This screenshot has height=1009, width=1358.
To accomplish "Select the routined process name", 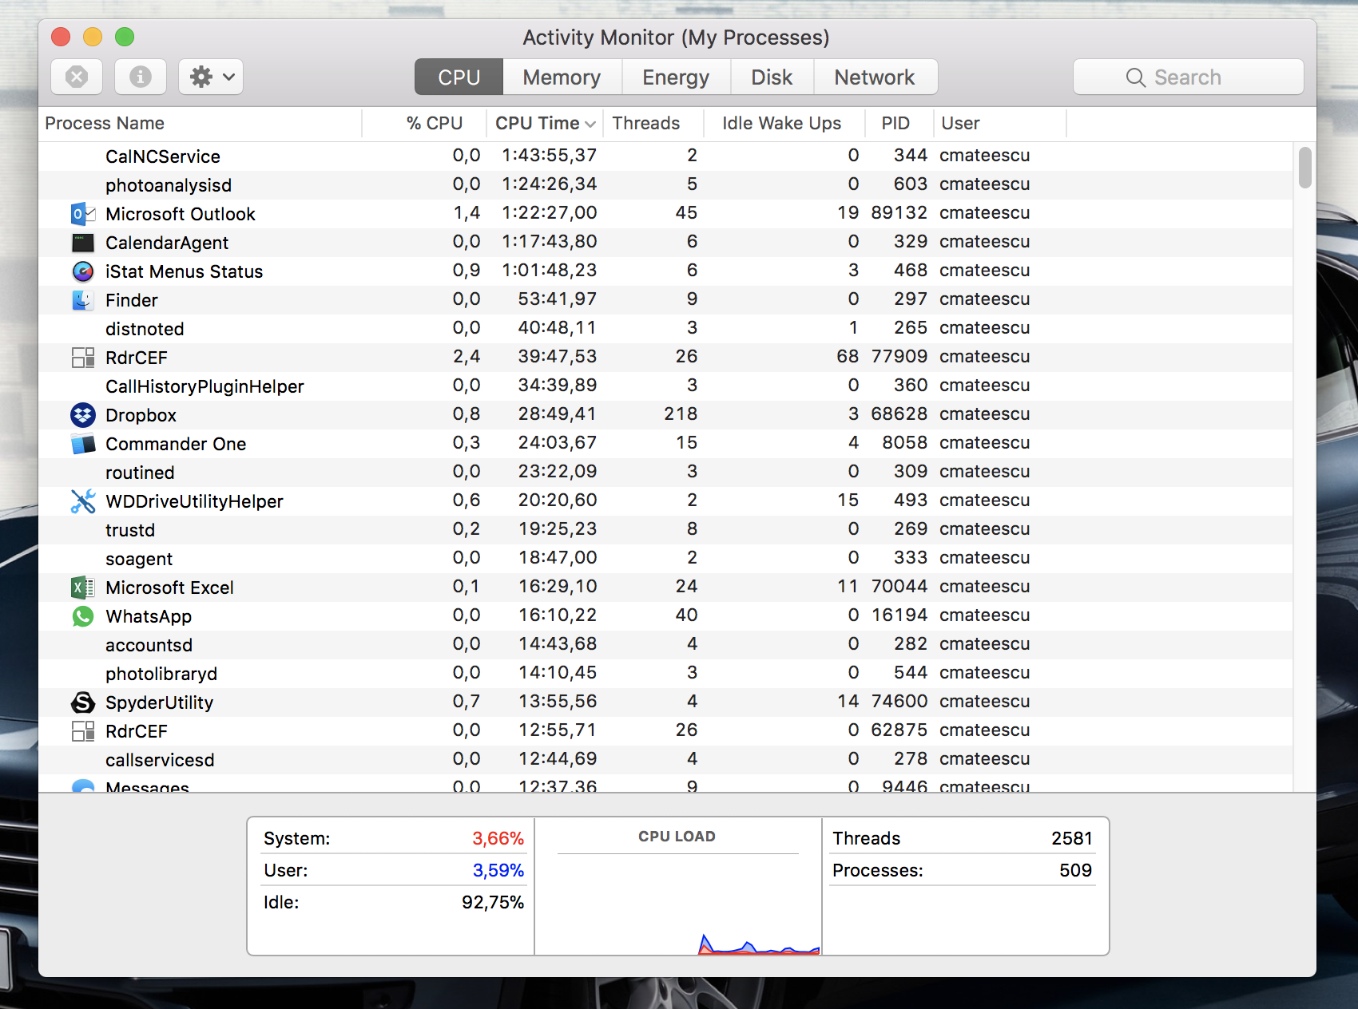I will point(140,473).
